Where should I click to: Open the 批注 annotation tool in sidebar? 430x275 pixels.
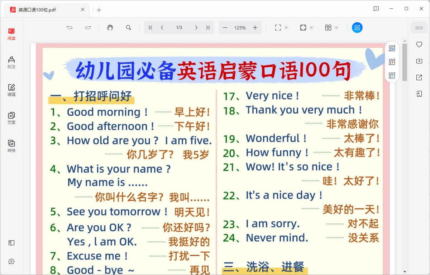click(11, 62)
